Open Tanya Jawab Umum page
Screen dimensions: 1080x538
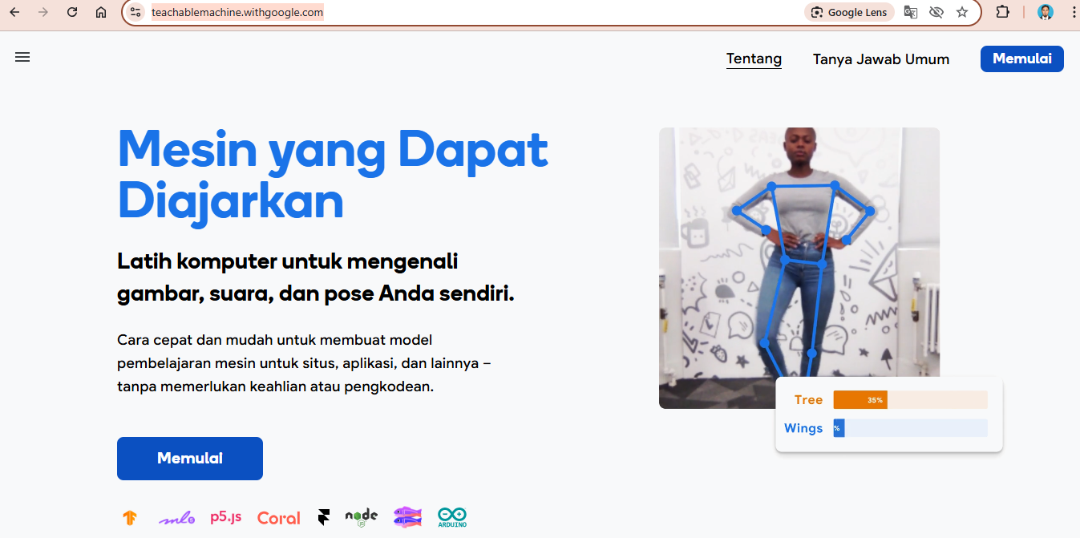pyautogui.click(x=881, y=59)
